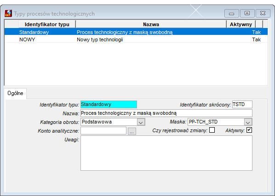Click the Konto analityczne input field
275x196 pixels.
(x=103, y=131)
